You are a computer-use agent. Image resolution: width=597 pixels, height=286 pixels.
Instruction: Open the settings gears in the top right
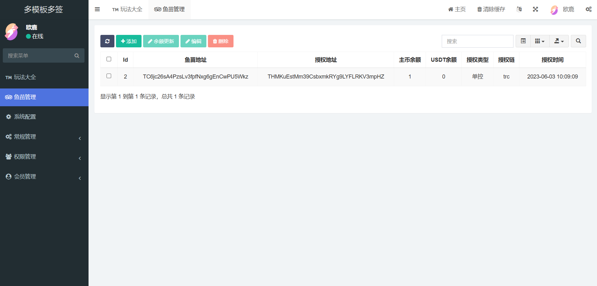click(588, 9)
